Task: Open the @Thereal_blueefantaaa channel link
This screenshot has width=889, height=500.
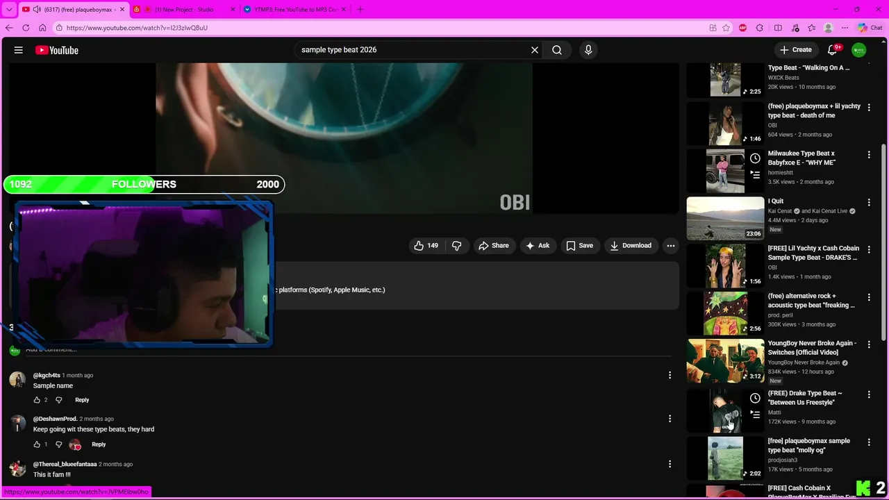Action: (65, 464)
